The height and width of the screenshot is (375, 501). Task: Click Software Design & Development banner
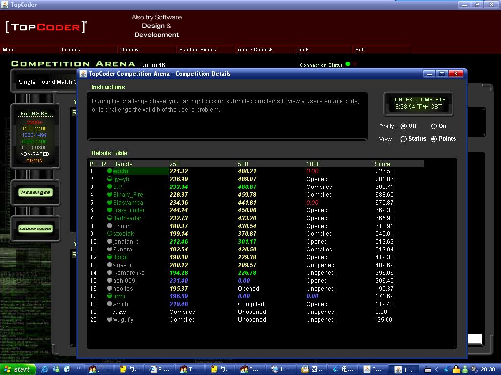click(x=157, y=26)
